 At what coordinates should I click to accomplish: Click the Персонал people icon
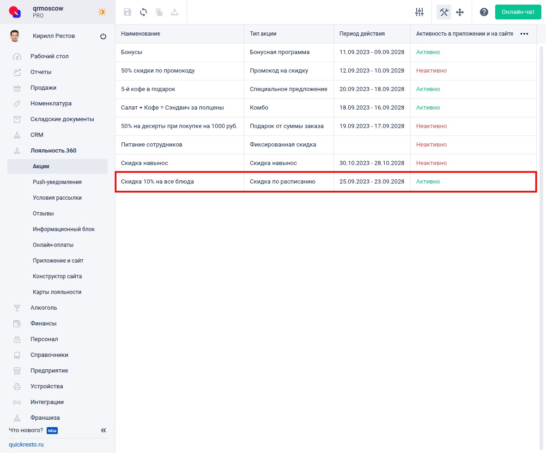[x=17, y=339]
